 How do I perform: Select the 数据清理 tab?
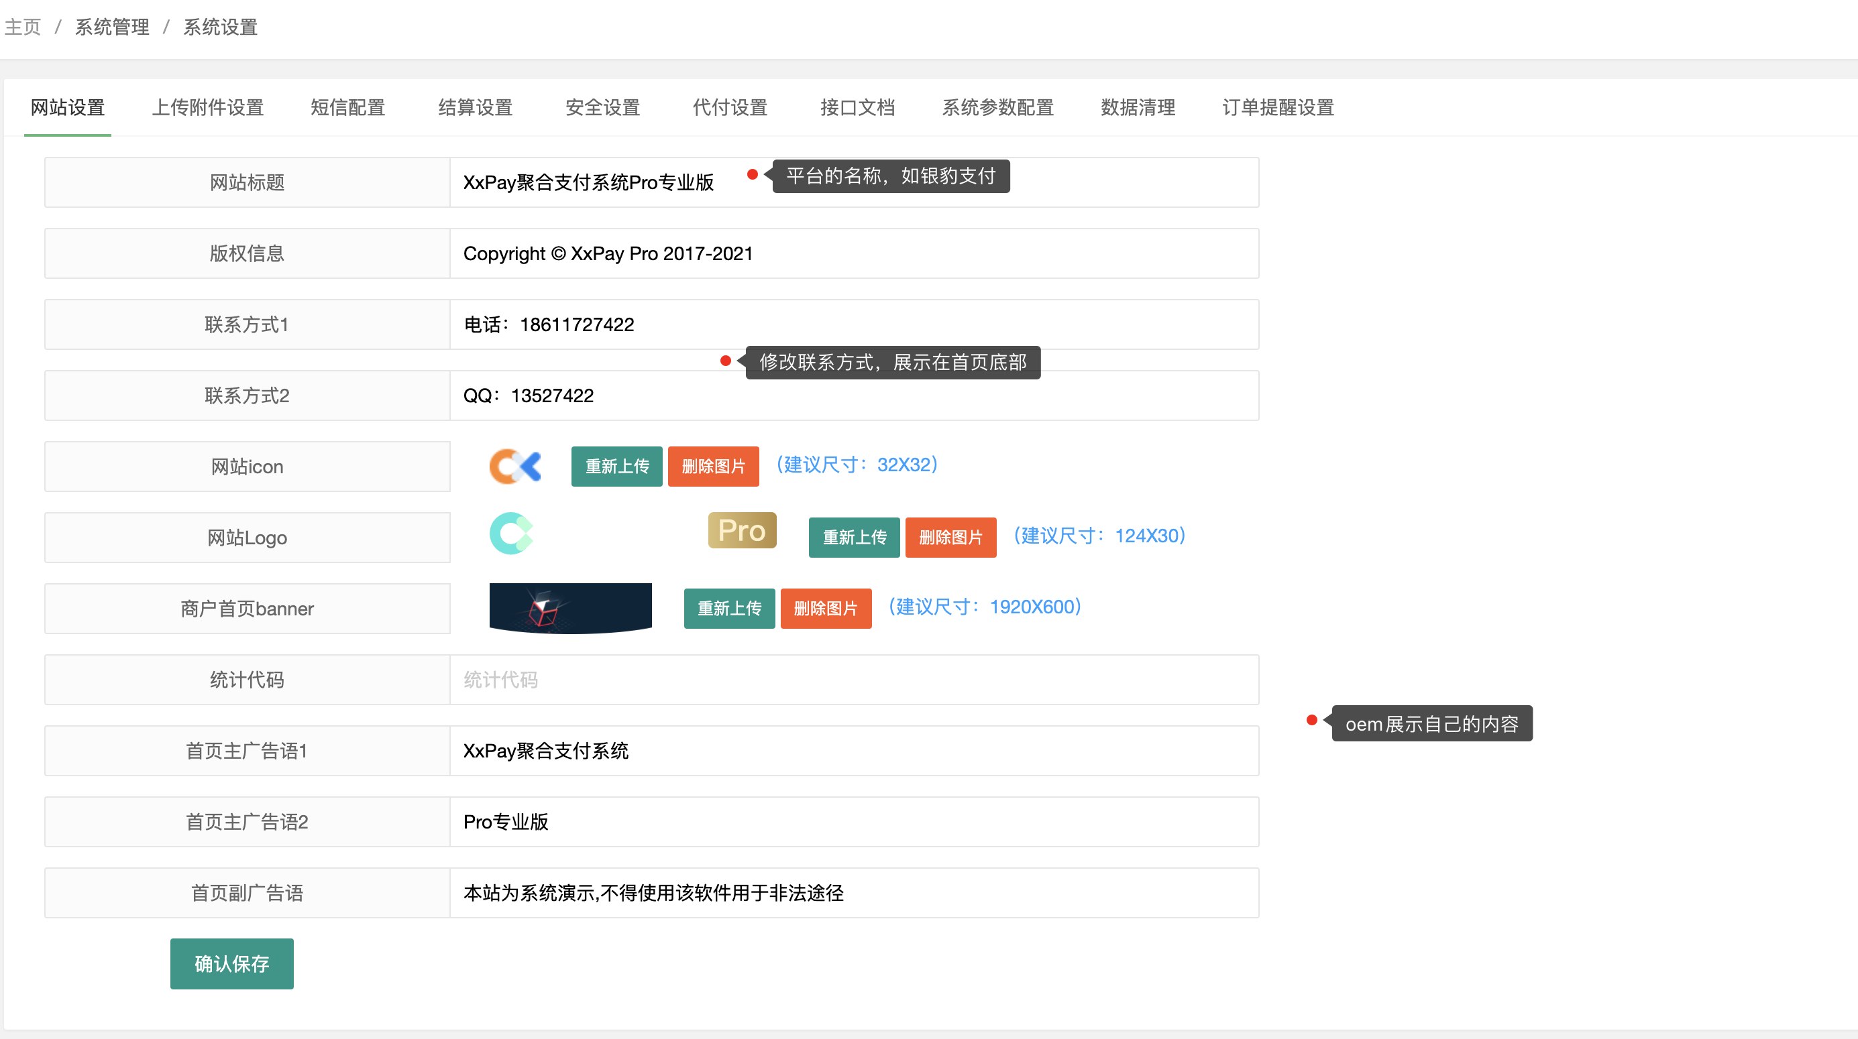click(1138, 107)
